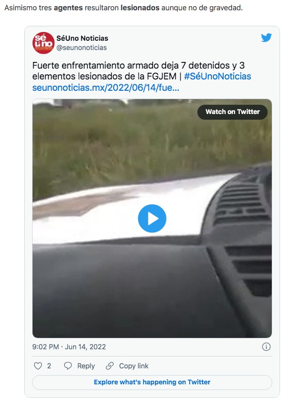Click the SéUno Noticias profile avatar
Viewport: 294px width, 405px height.
tap(43, 43)
